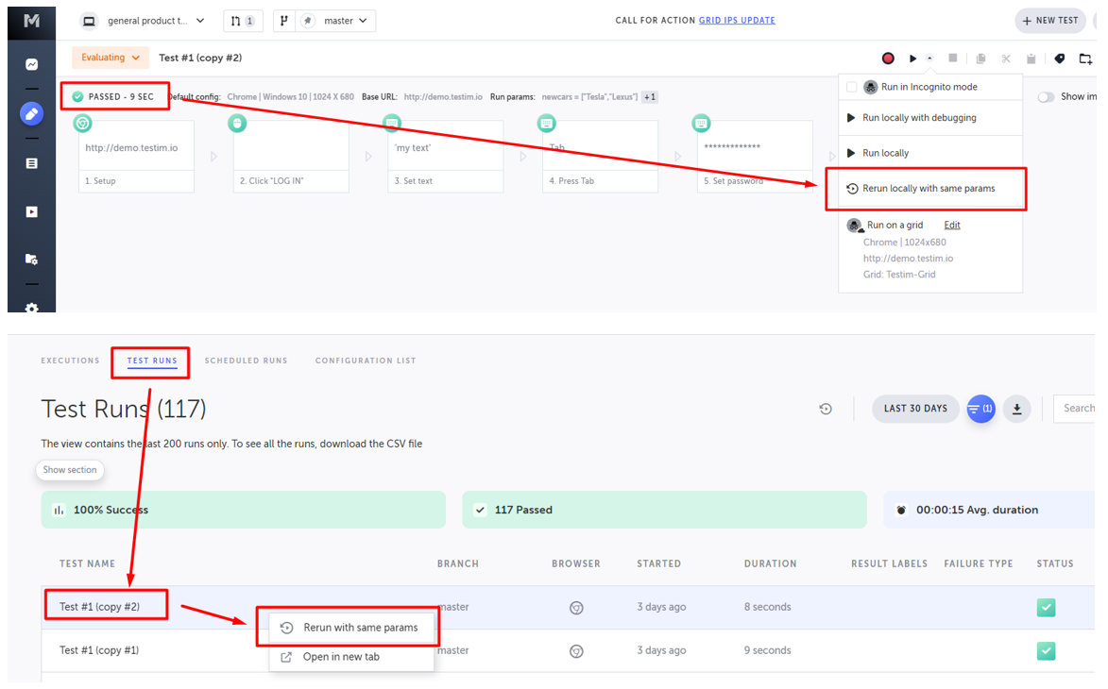Click the blue filter icon button
The image size is (1108, 689).
tap(980, 409)
